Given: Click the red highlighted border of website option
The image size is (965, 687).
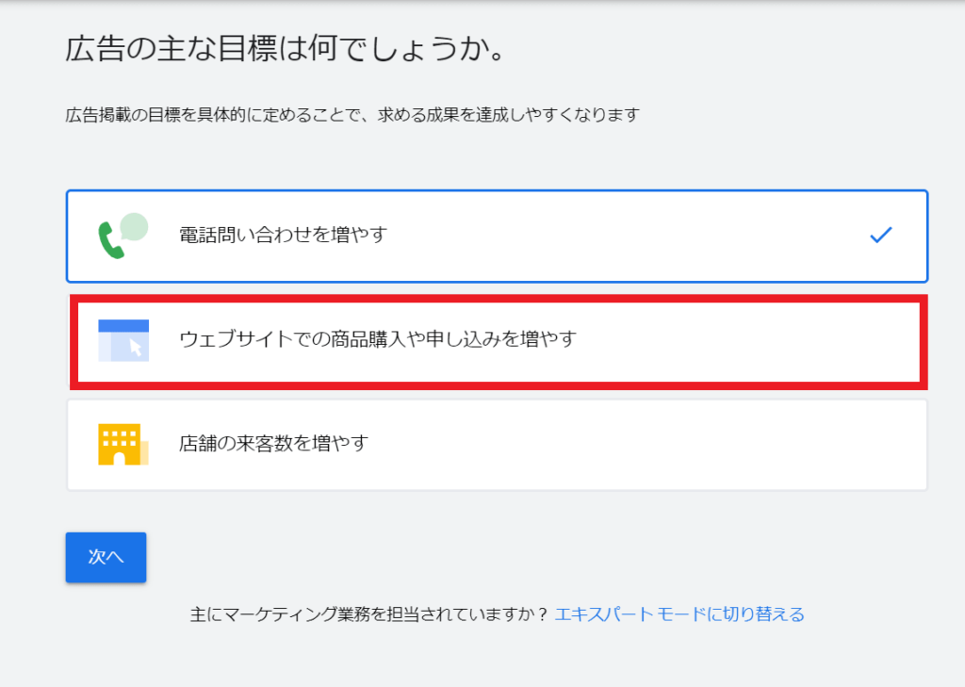Looking at the screenshot, I should (499, 299).
